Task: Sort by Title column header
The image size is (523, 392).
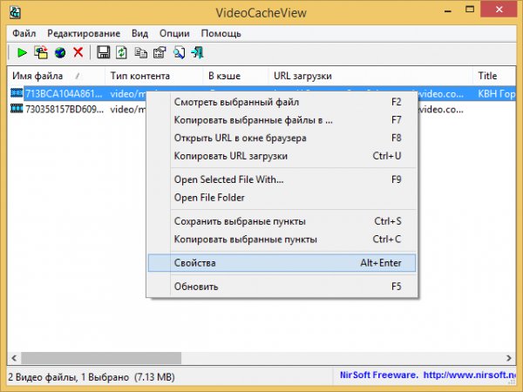Action: pos(494,76)
